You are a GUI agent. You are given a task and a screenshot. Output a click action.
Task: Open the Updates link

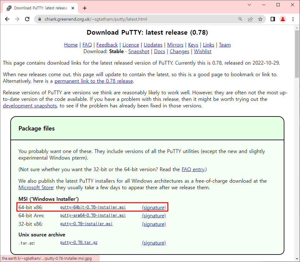[x=153, y=45]
